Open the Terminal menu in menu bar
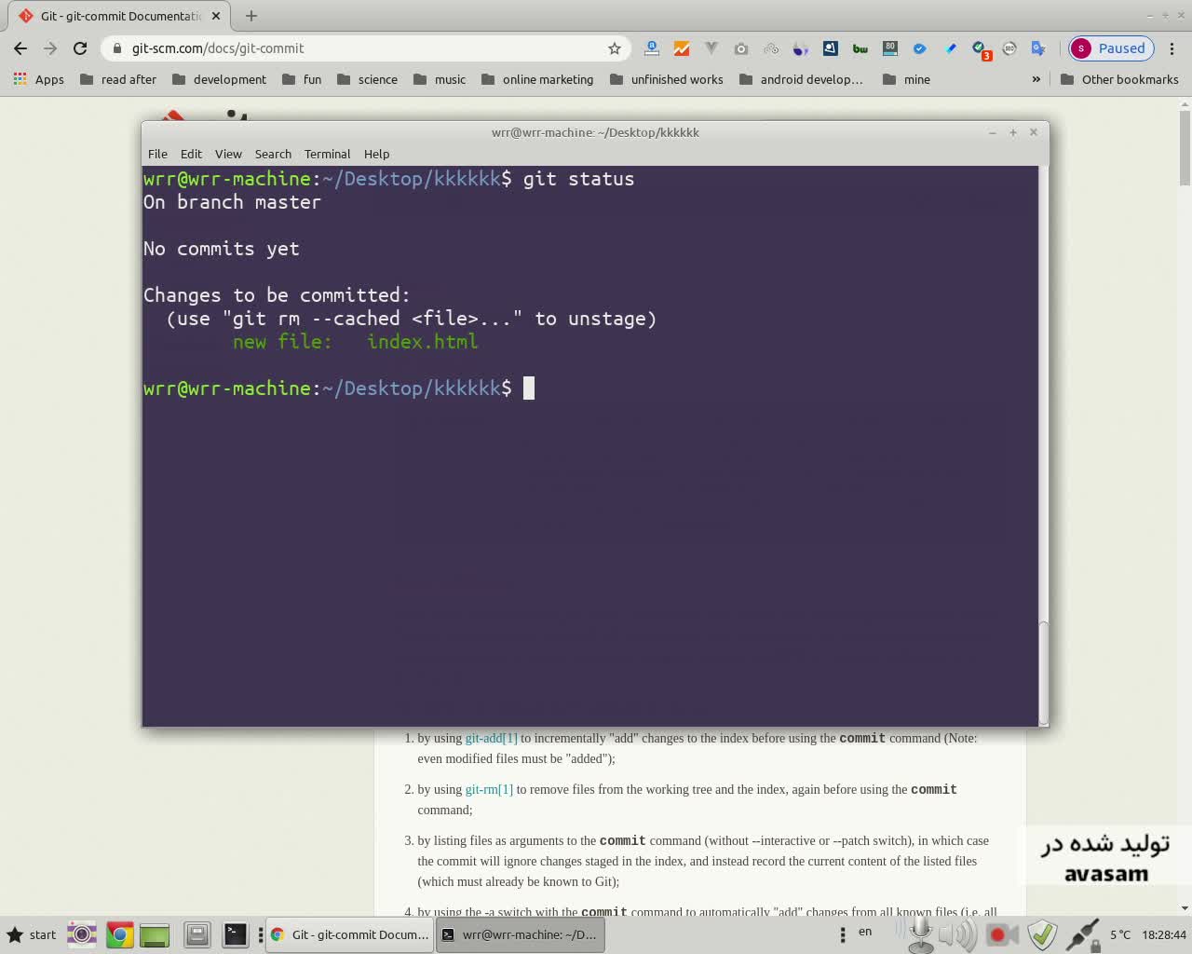The image size is (1192, 954). click(x=327, y=154)
